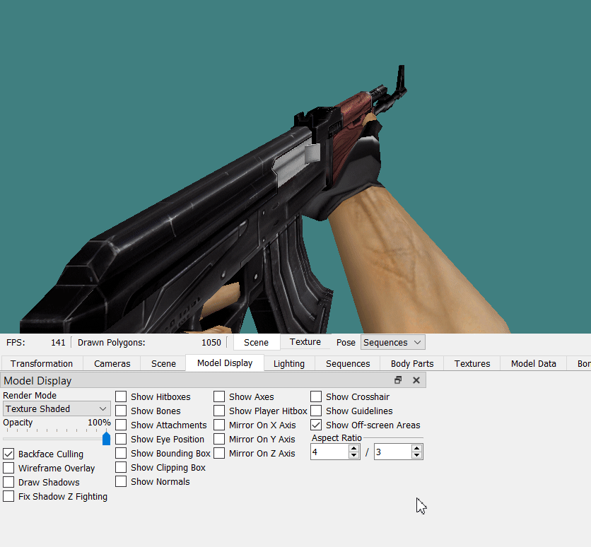Close the Model Display panel
Viewport: 591px width, 547px height.
click(x=416, y=380)
